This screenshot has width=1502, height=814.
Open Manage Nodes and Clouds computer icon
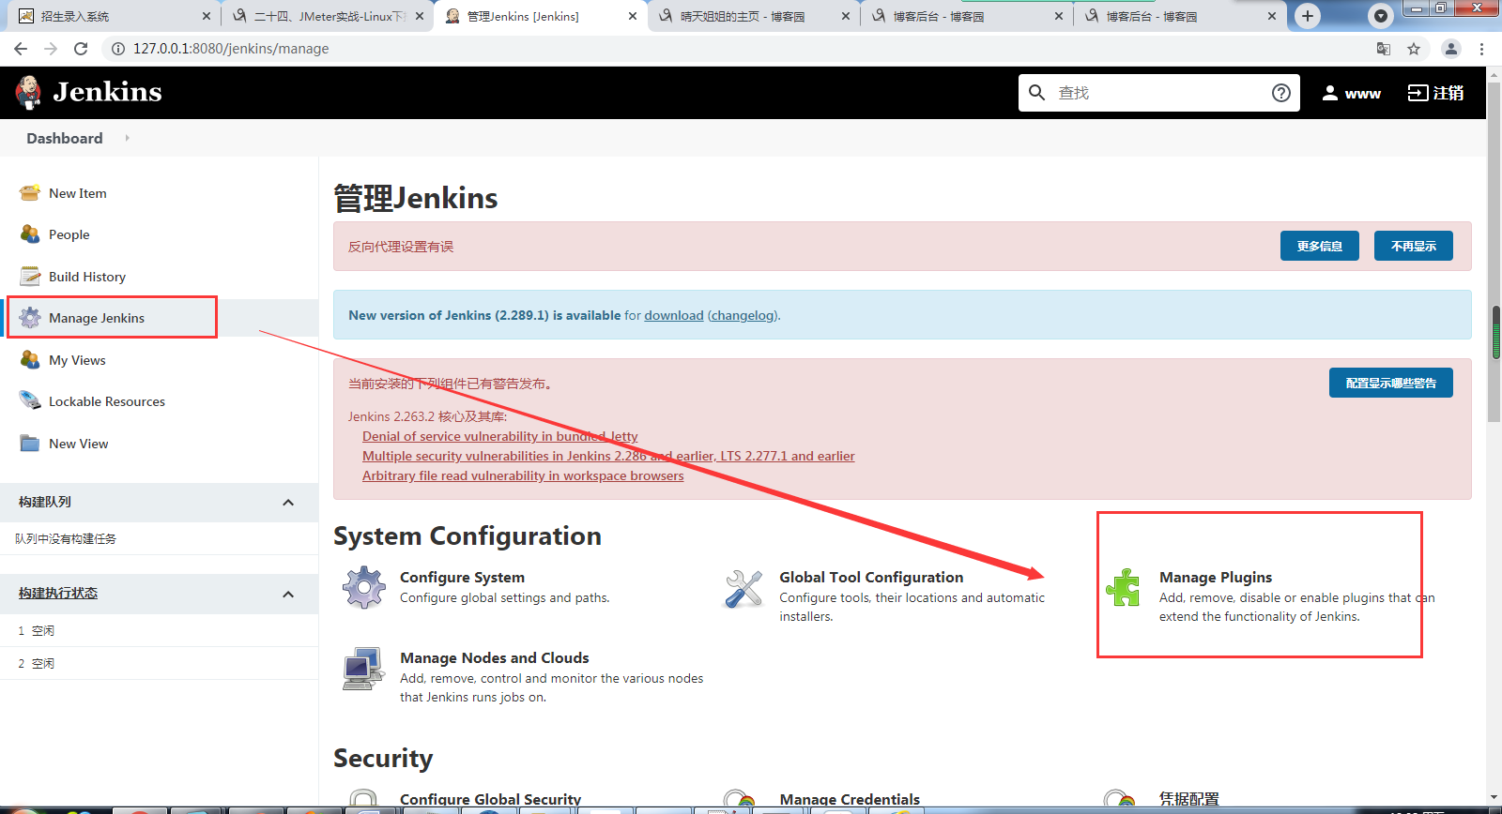tap(364, 669)
